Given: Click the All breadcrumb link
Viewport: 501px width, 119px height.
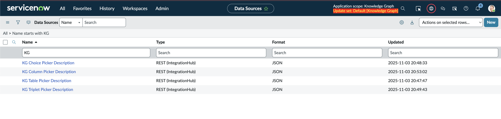Looking at the screenshot, I should click(x=5, y=33).
